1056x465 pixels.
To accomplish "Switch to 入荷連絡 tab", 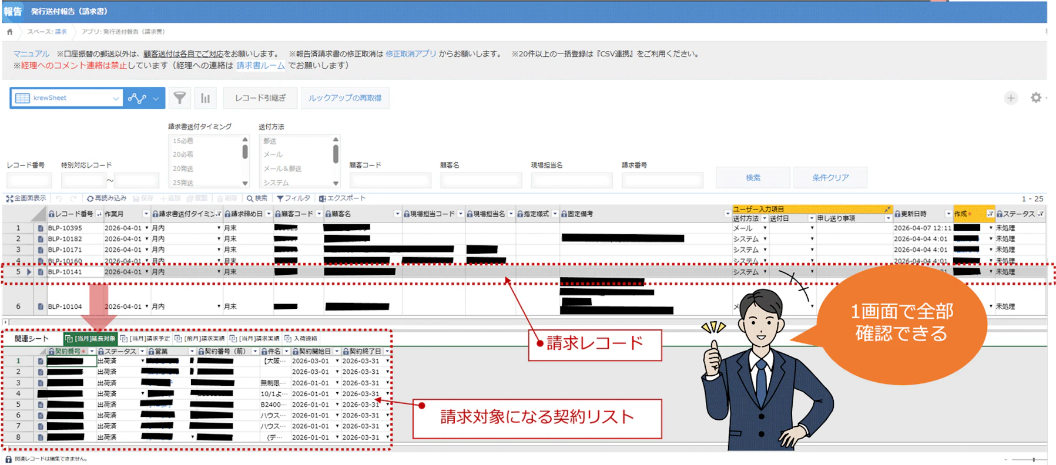I will pyautogui.click(x=301, y=339).
